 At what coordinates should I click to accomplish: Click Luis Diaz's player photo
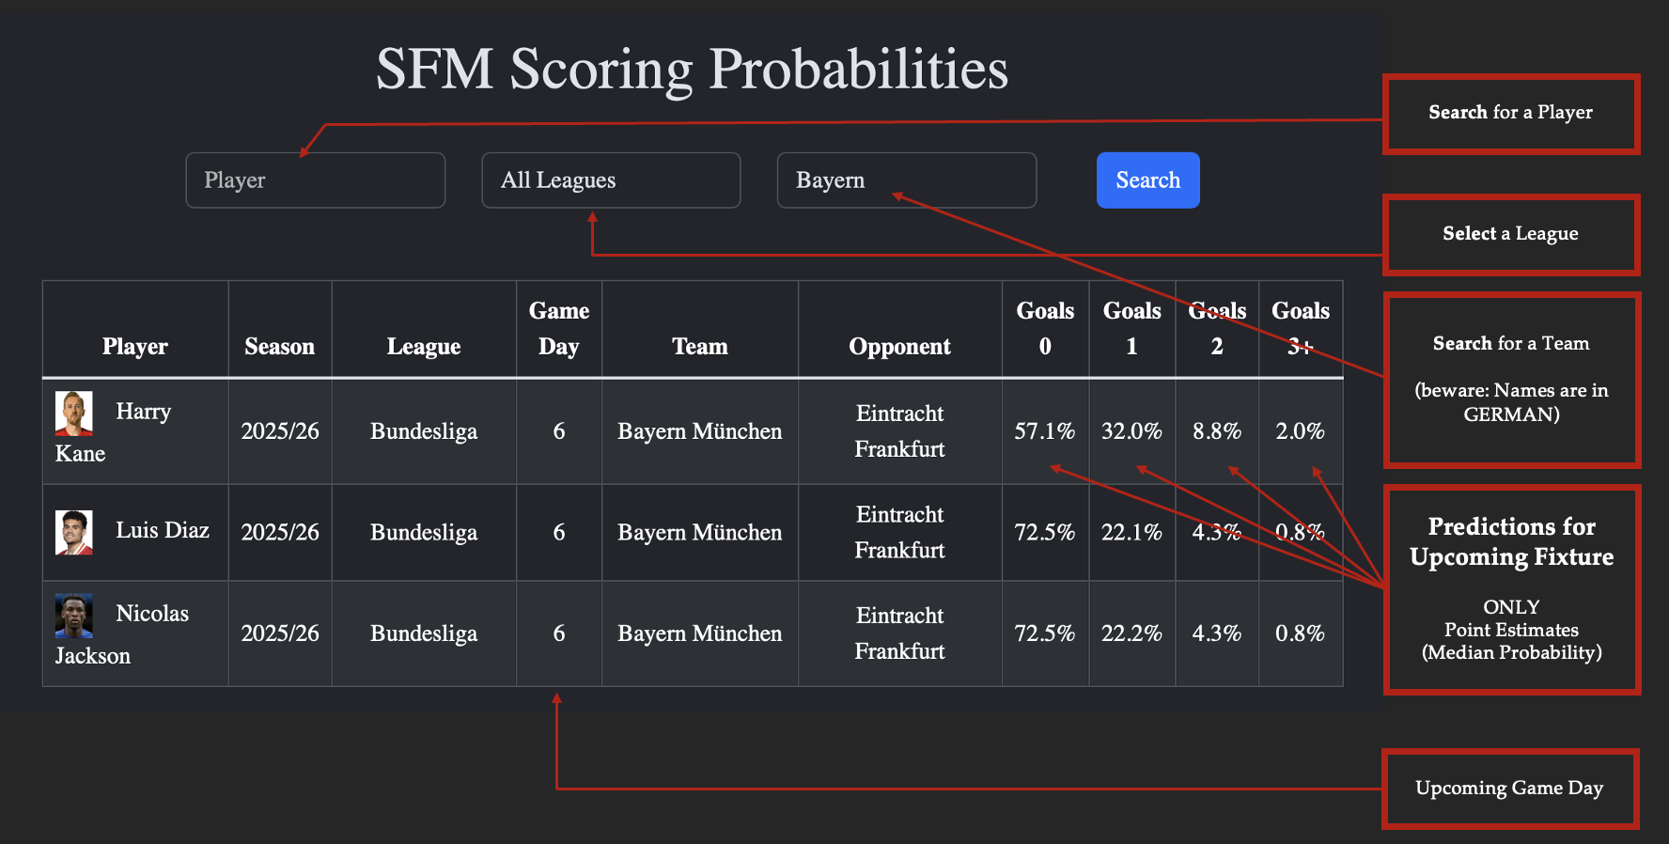pyautogui.click(x=74, y=532)
